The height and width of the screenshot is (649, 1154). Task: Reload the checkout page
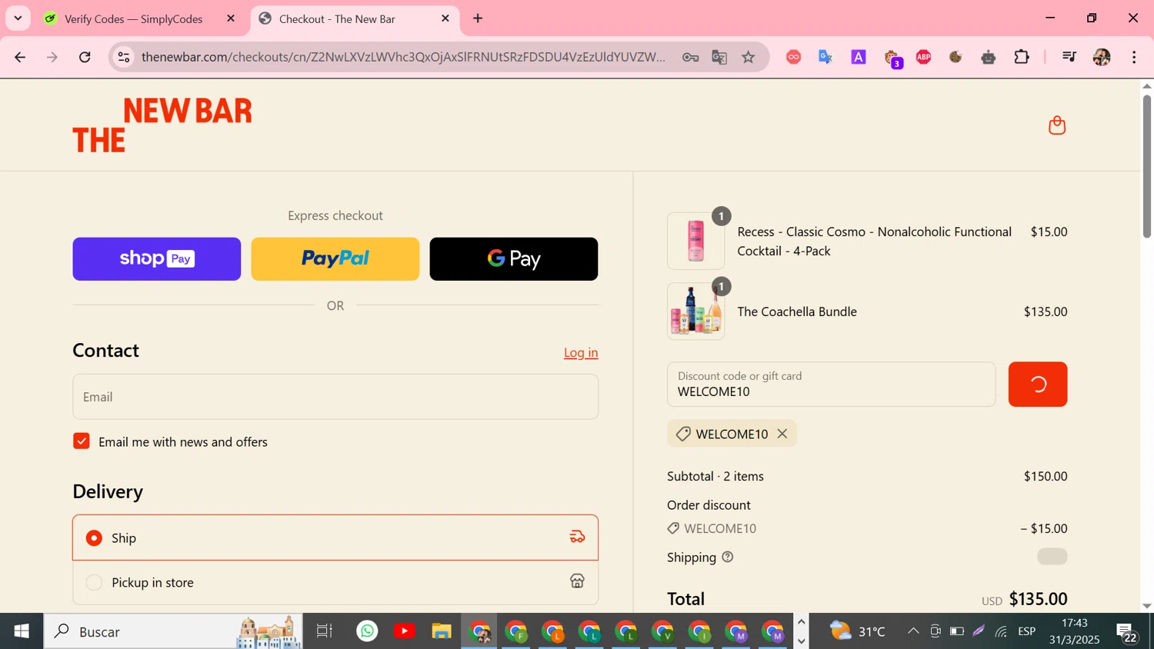point(85,57)
